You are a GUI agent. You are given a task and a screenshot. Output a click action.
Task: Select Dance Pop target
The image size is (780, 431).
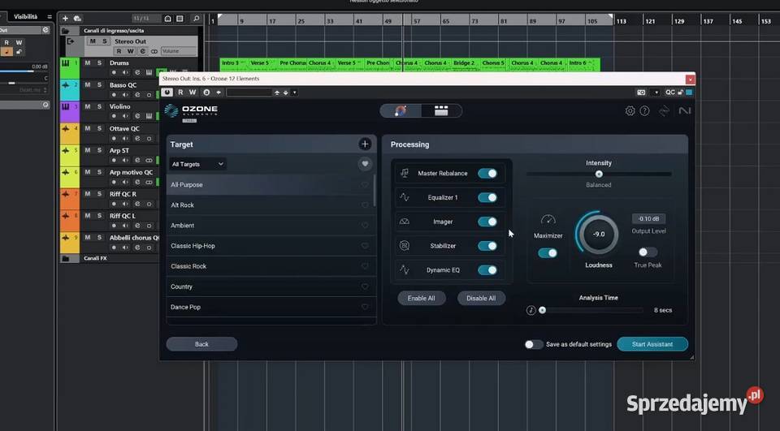pos(270,307)
